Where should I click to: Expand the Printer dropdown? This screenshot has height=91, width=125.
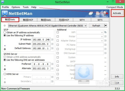pyautogui.click(x=102, y=36)
